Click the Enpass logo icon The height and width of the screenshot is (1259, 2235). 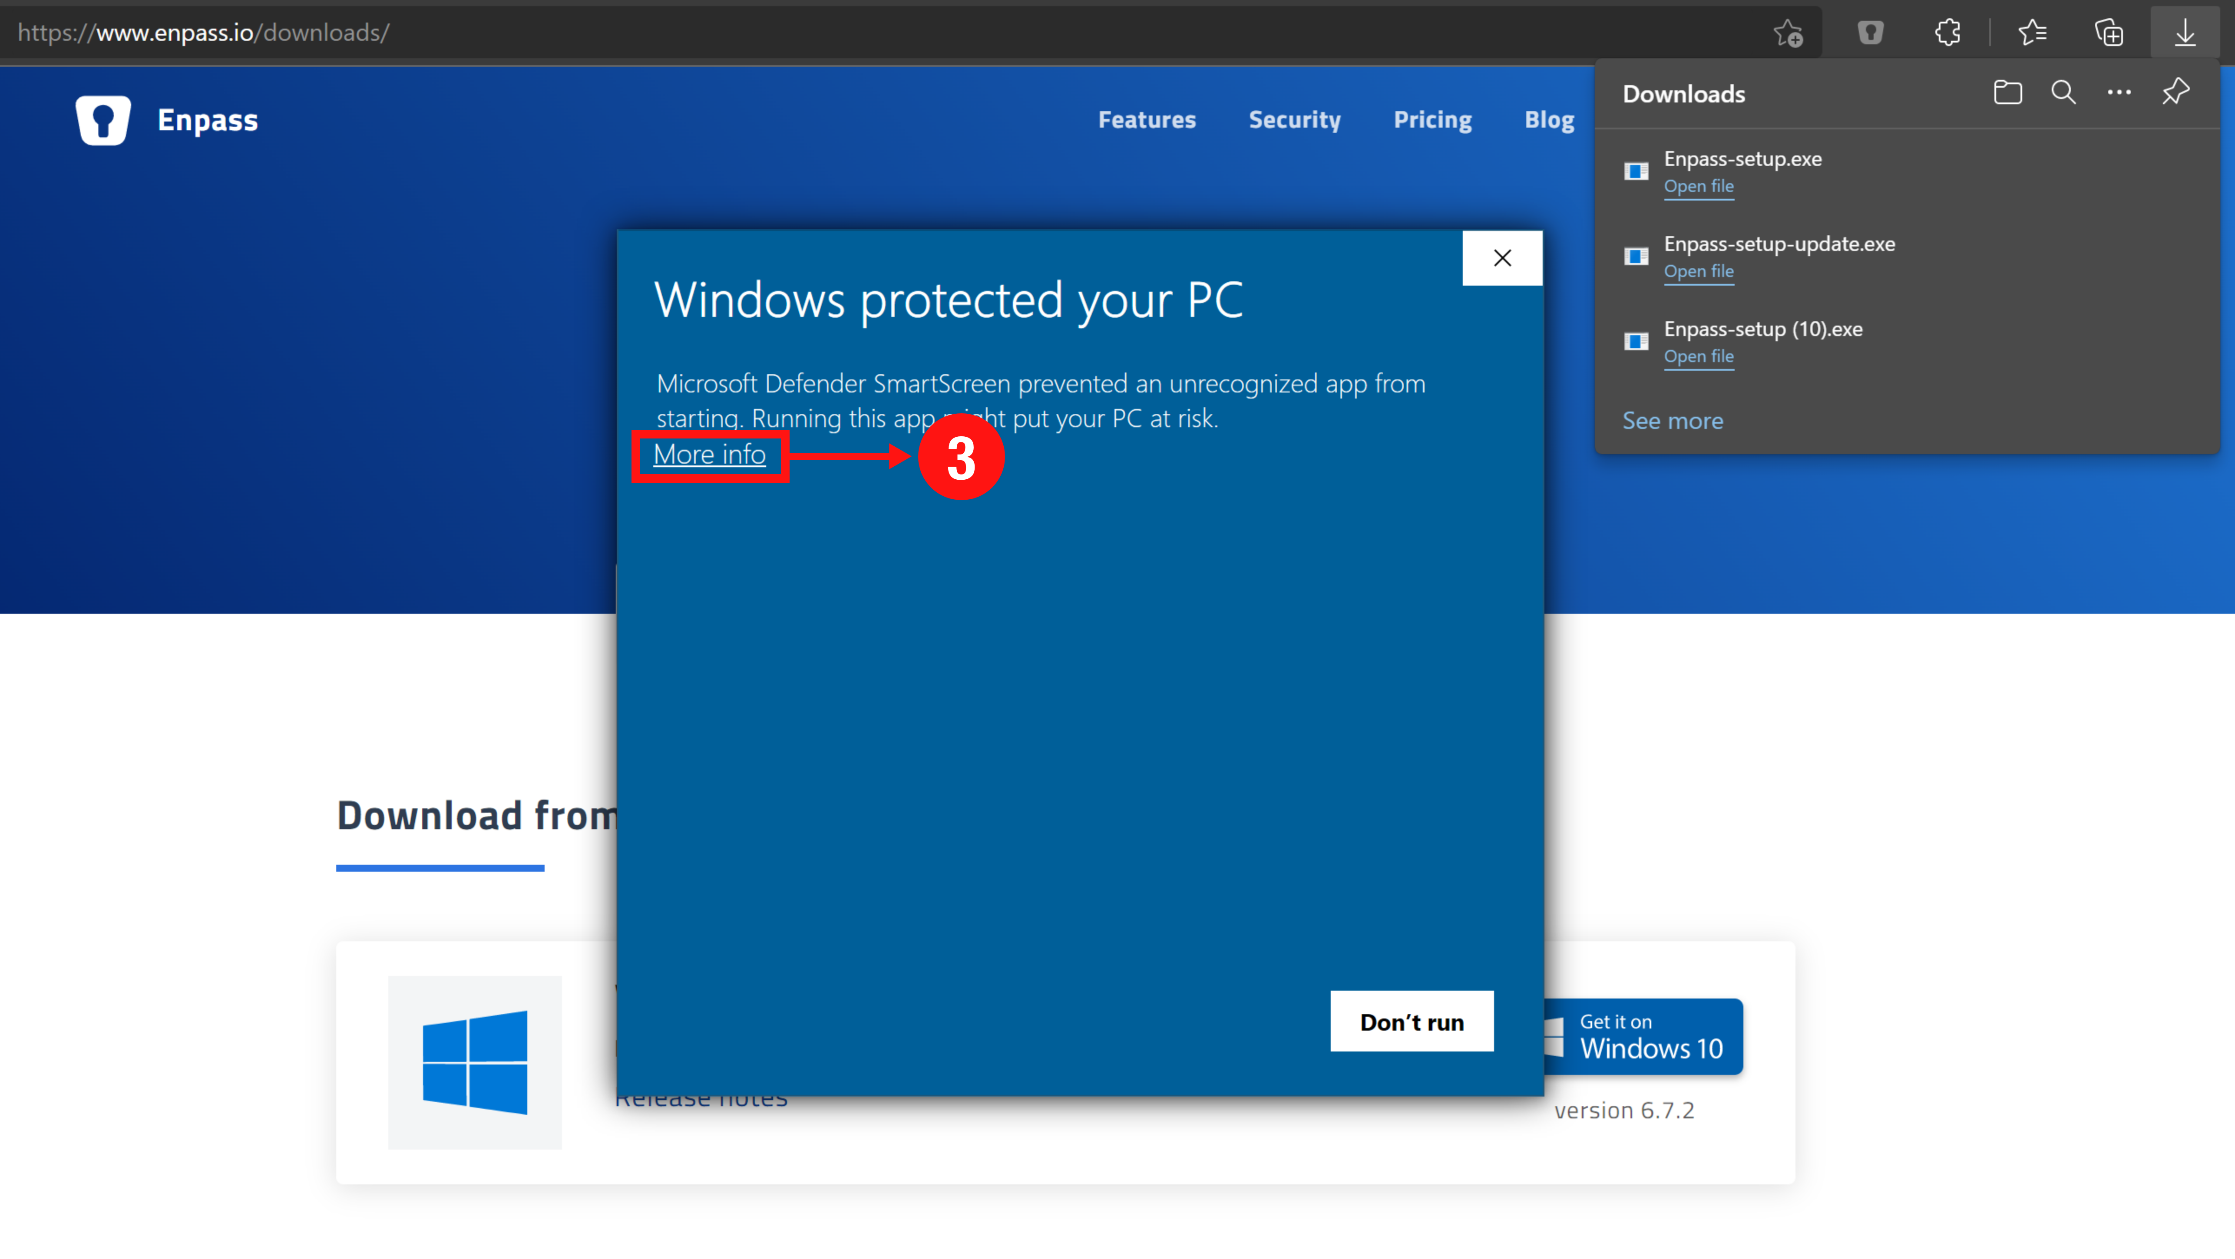click(x=103, y=120)
